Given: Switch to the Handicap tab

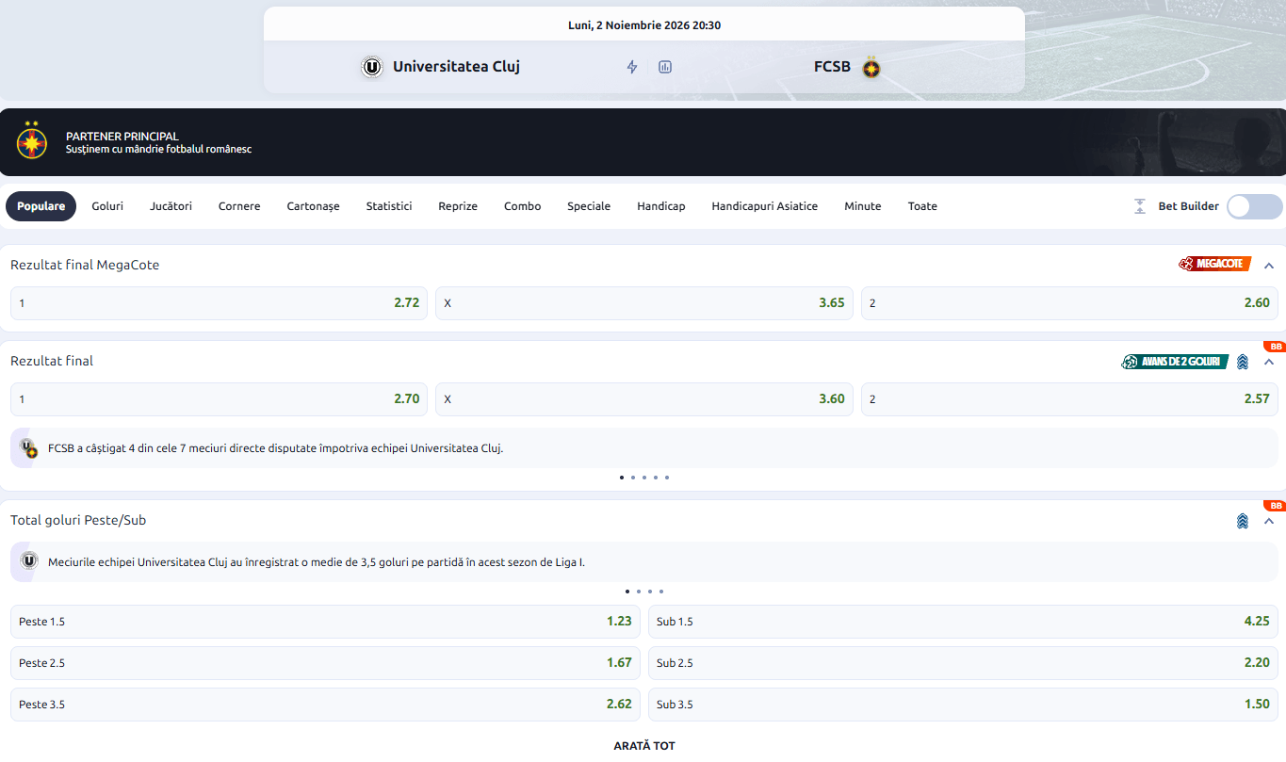Looking at the screenshot, I should [x=661, y=206].
